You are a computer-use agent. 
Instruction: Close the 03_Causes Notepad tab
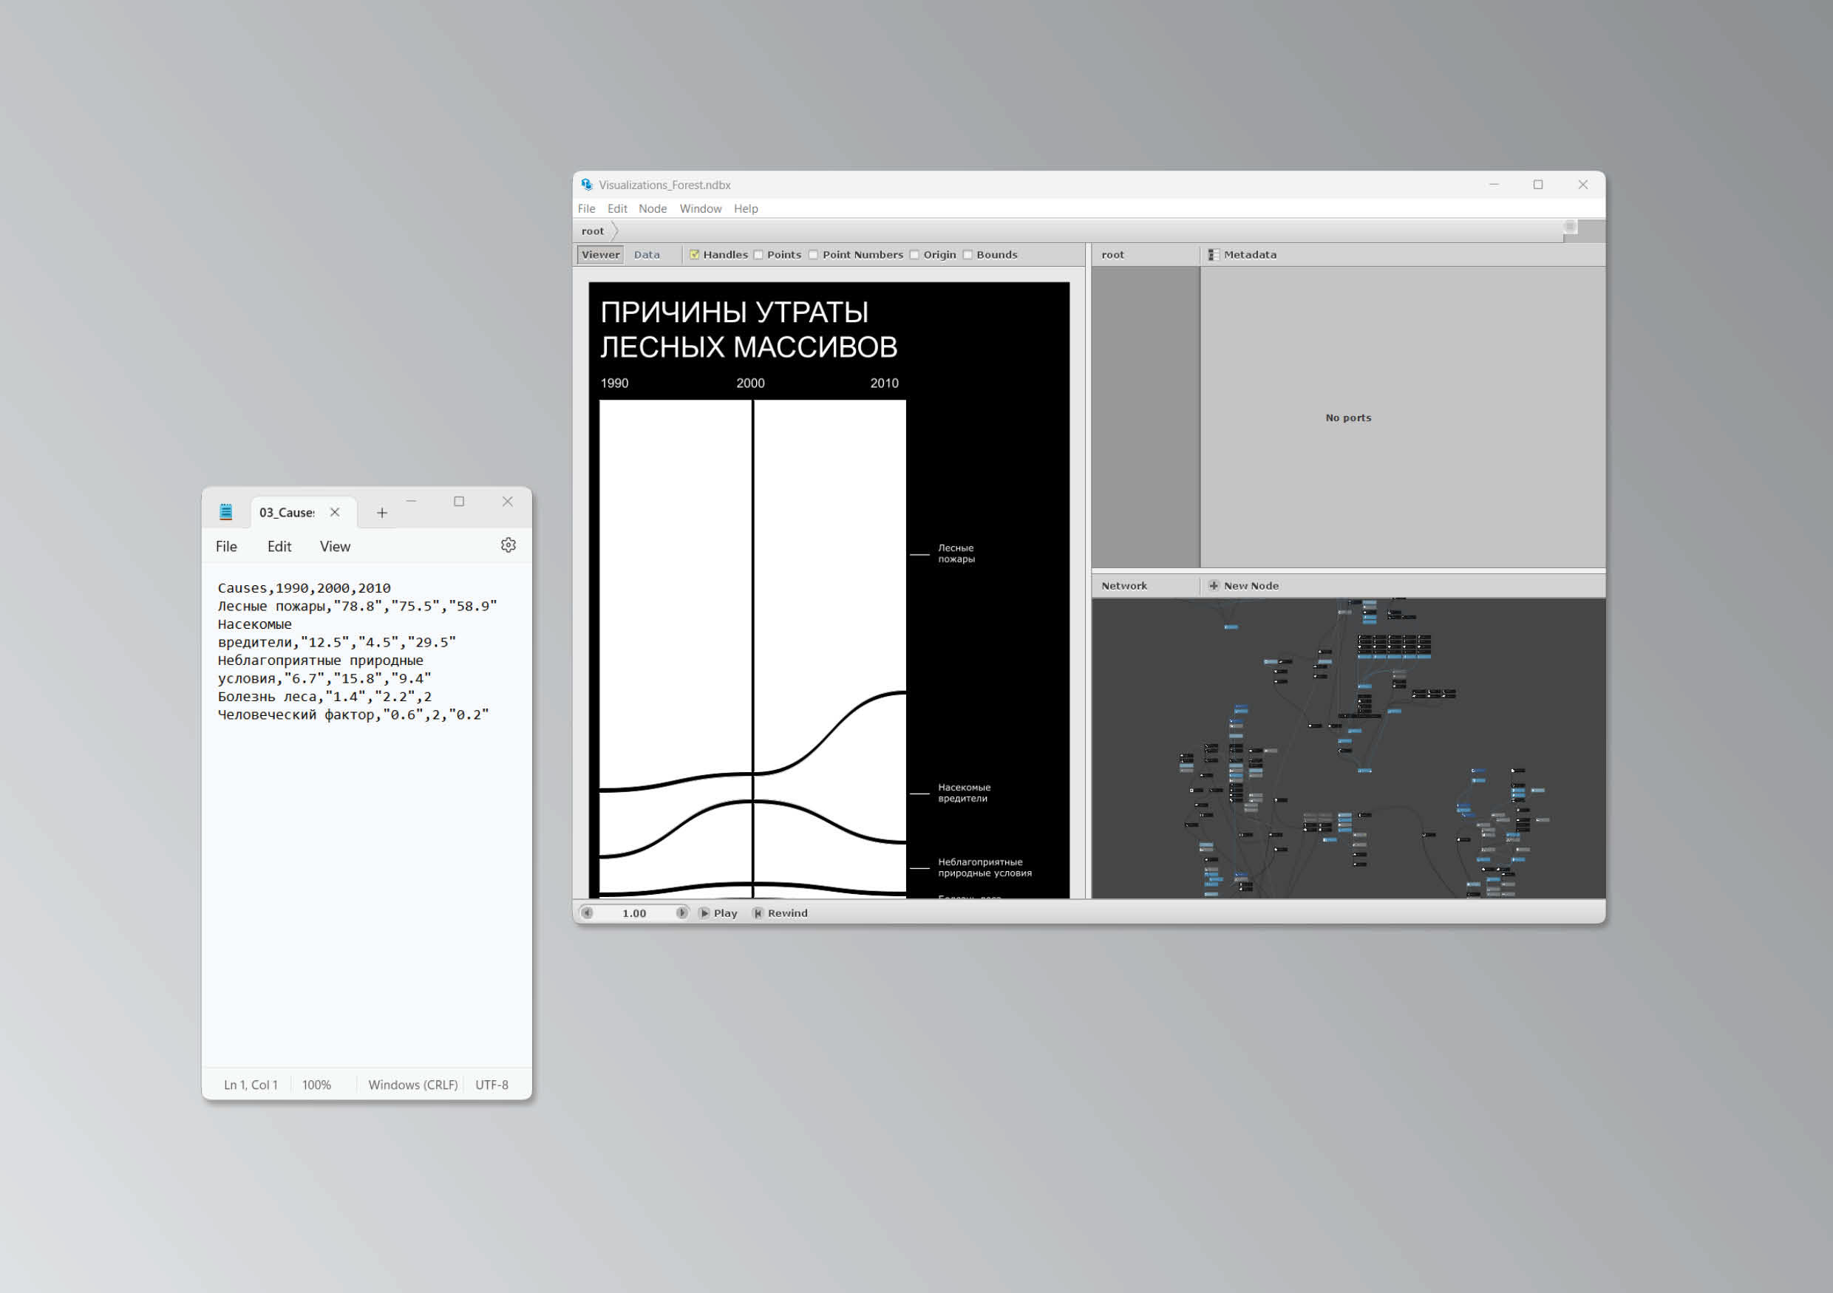click(x=336, y=513)
